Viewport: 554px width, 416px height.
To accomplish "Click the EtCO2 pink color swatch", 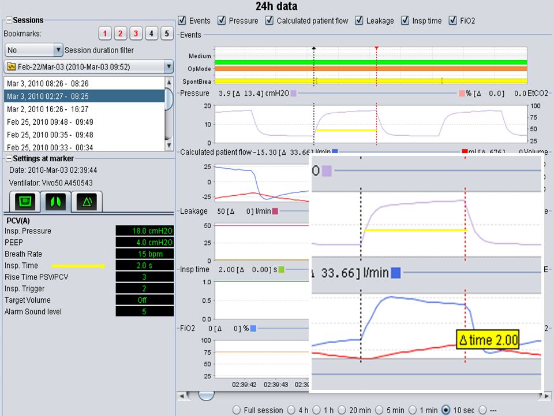I will pyautogui.click(x=462, y=94).
